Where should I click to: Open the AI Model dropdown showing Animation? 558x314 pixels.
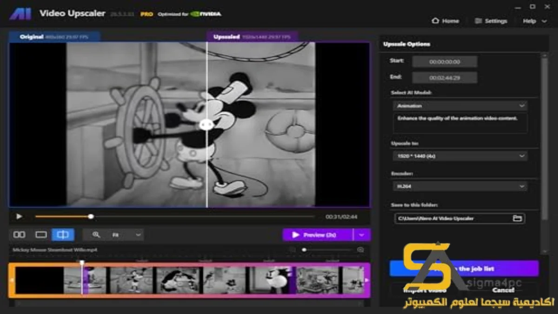pos(460,106)
